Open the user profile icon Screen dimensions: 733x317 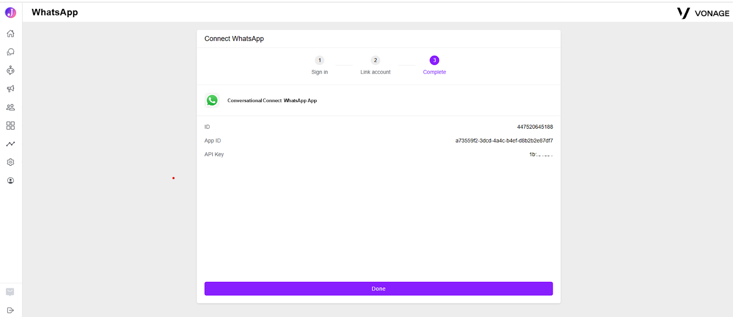point(11,180)
